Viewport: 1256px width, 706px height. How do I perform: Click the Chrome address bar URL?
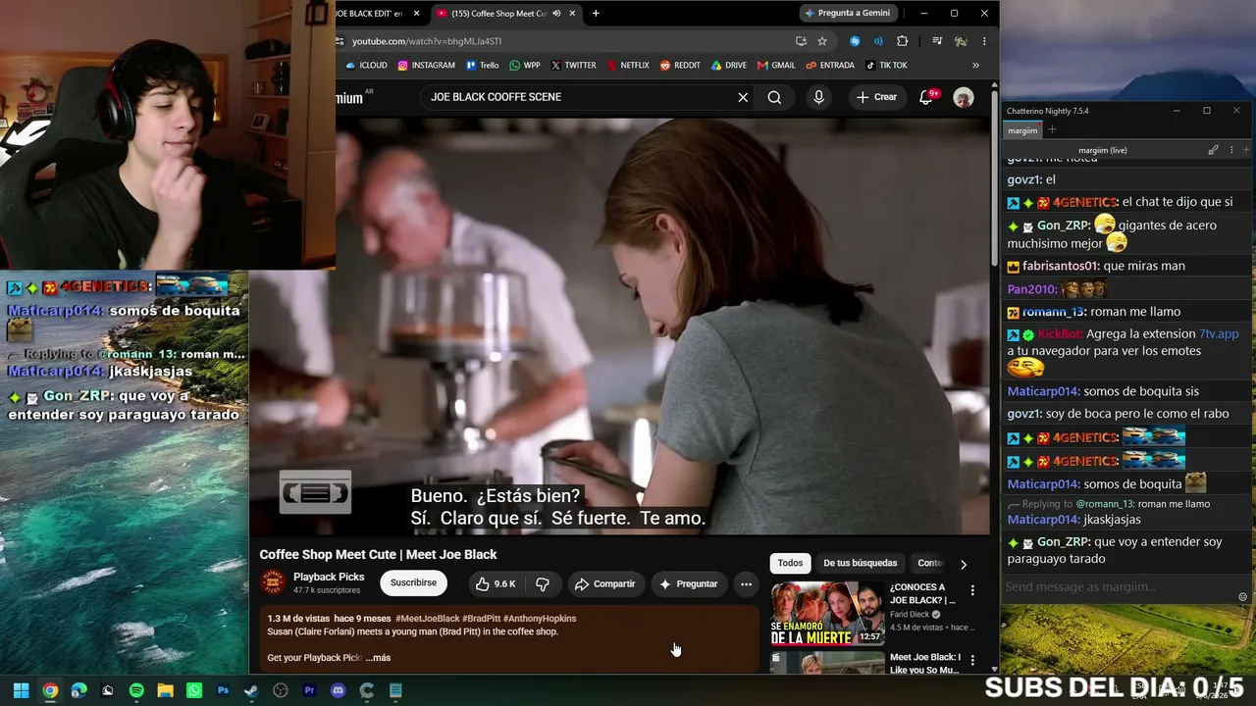coord(427,41)
